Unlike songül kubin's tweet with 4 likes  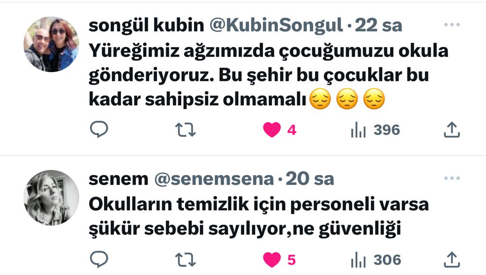tap(280, 130)
